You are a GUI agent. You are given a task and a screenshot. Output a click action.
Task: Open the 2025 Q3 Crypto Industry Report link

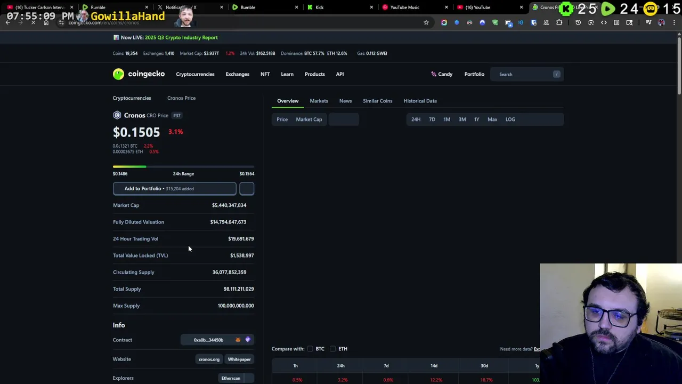click(x=181, y=37)
